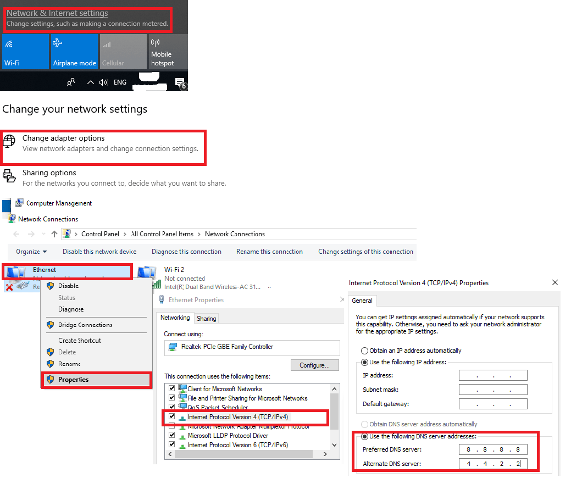This screenshot has height=478, width=571.
Task: Expand chevron after All Control Panel Items
Action: point(199,235)
